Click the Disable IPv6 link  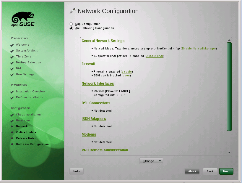tap(154, 56)
